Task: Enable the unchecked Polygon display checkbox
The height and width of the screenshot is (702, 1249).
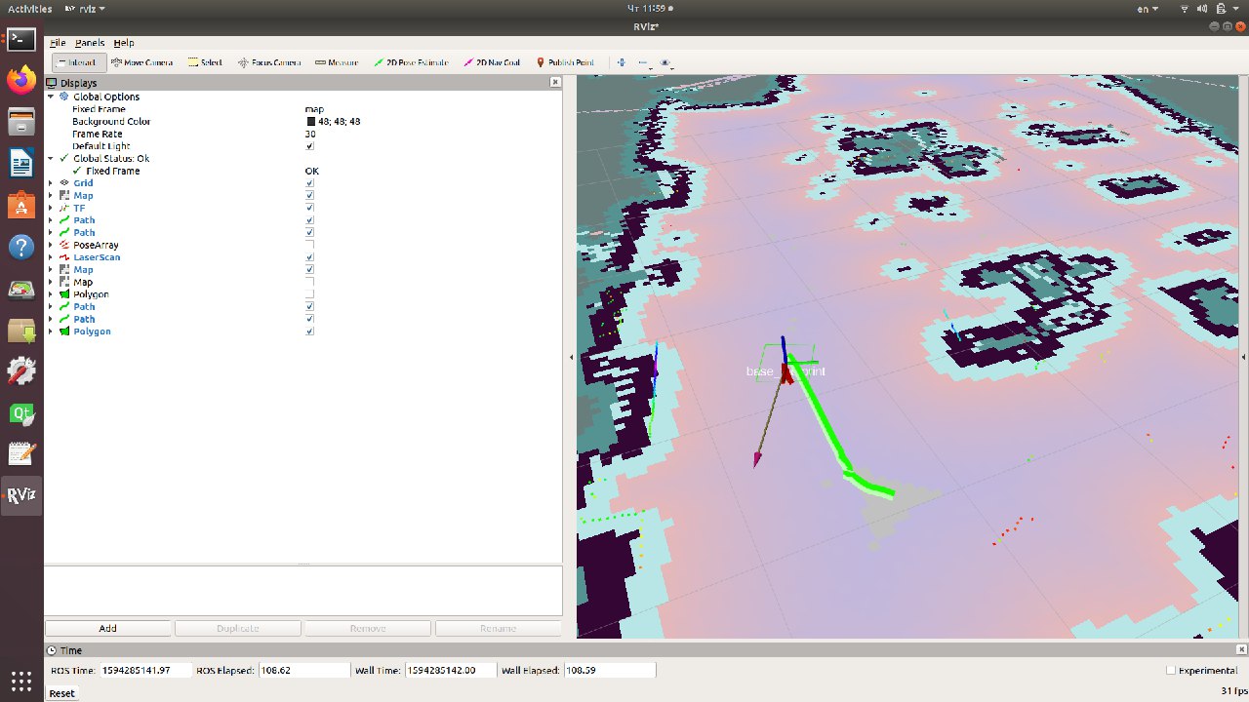Action: 310,294
